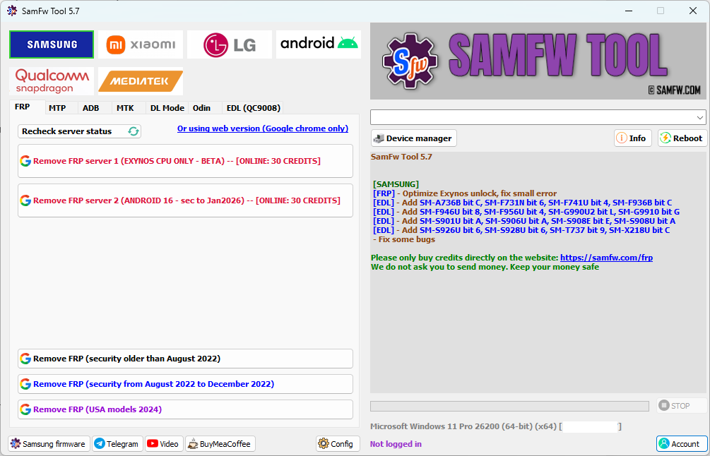Choose the MediaTek logo
This screenshot has height=456, width=710.
coord(141,81)
